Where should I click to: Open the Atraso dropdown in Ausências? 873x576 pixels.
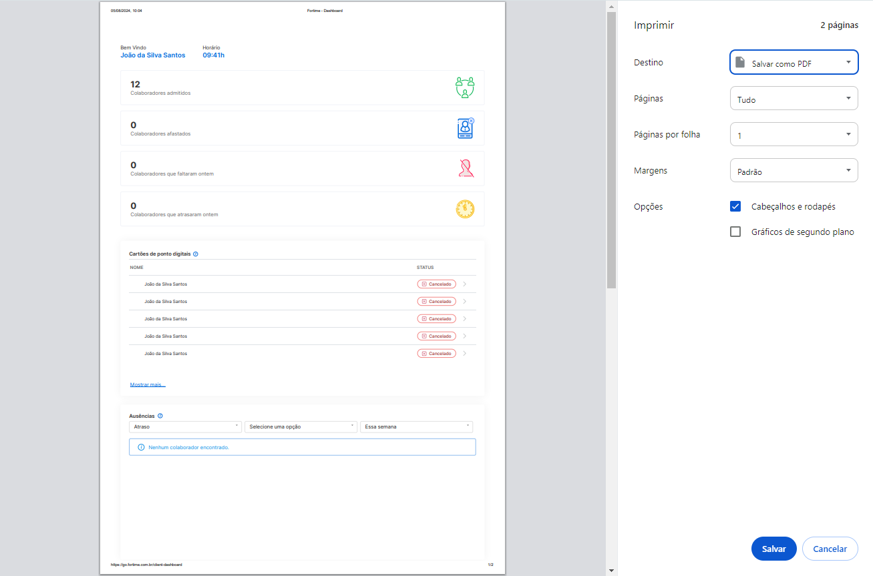point(185,426)
